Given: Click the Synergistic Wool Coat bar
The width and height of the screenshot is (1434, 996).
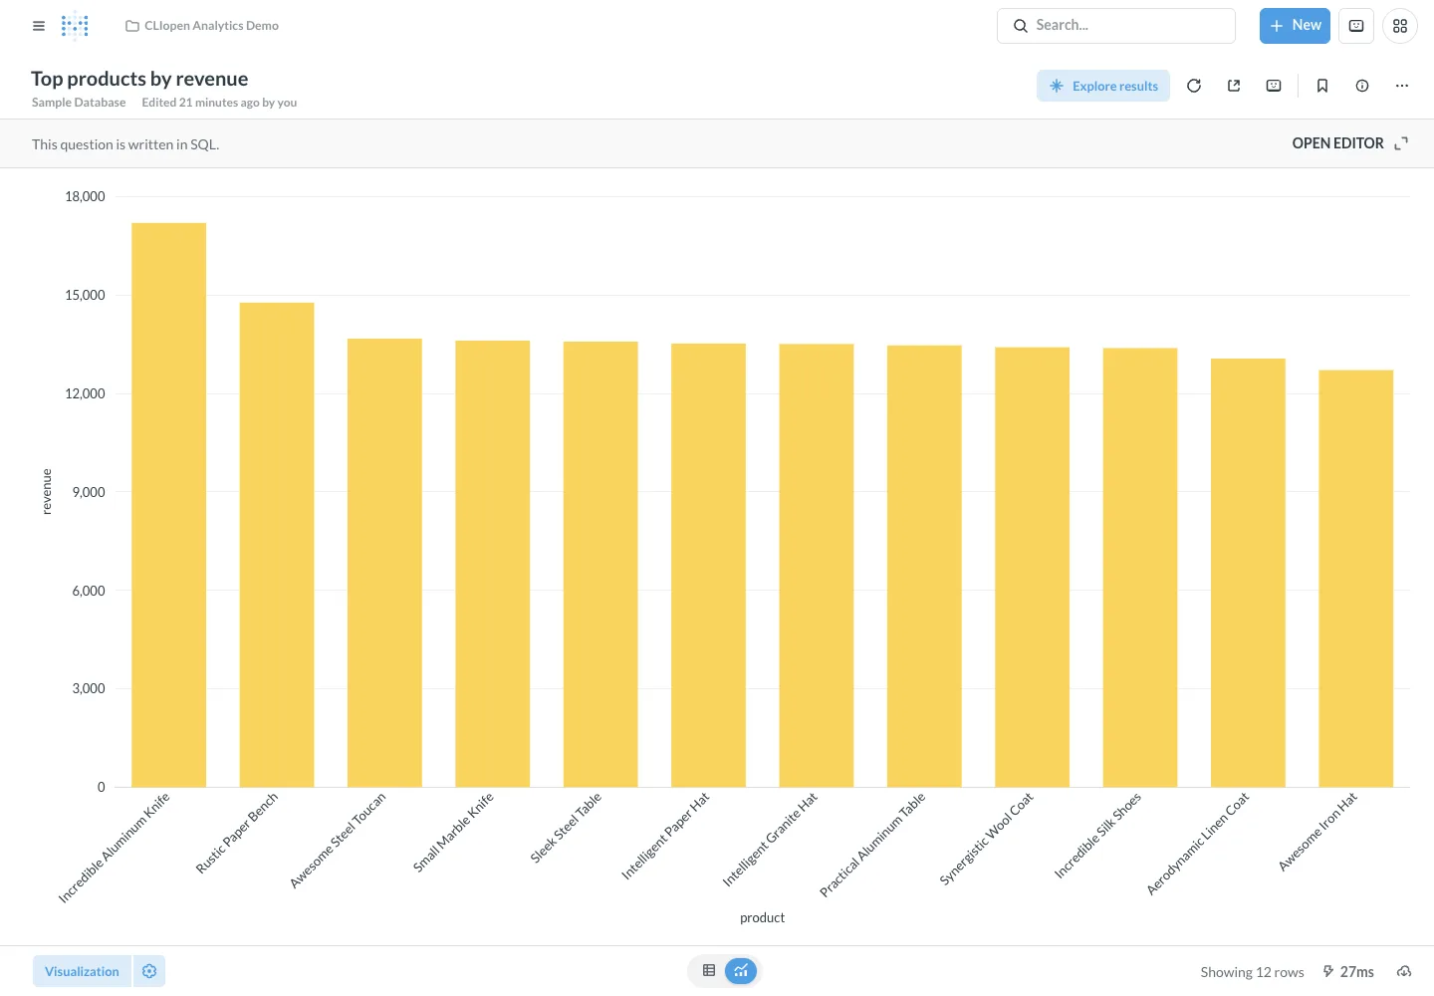Looking at the screenshot, I should click(x=1032, y=567).
